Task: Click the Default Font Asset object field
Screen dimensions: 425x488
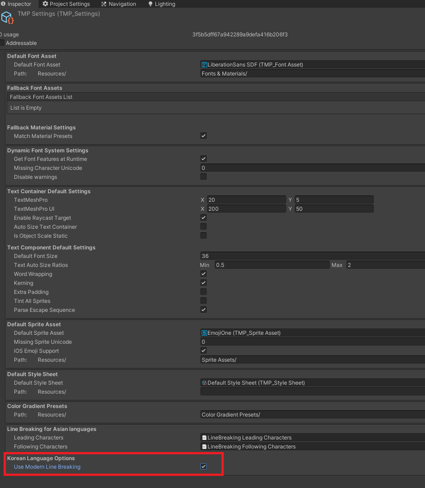Action: (x=313, y=65)
